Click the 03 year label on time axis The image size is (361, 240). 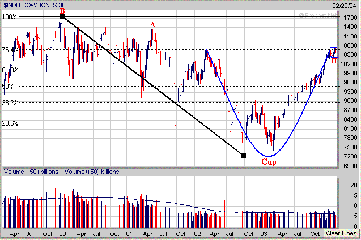(264, 234)
